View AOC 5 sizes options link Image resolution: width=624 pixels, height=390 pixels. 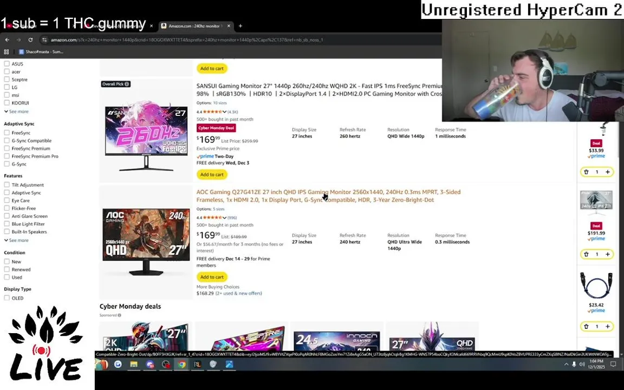tap(218, 209)
